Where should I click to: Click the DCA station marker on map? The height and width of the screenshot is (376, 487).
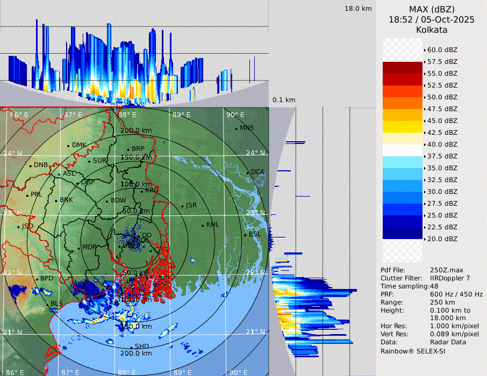(x=248, y=172)
